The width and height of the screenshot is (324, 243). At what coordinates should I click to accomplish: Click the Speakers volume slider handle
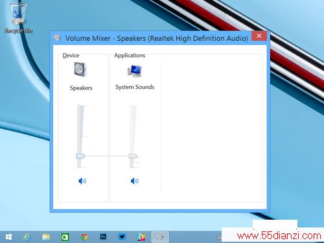tap(80, 156)
